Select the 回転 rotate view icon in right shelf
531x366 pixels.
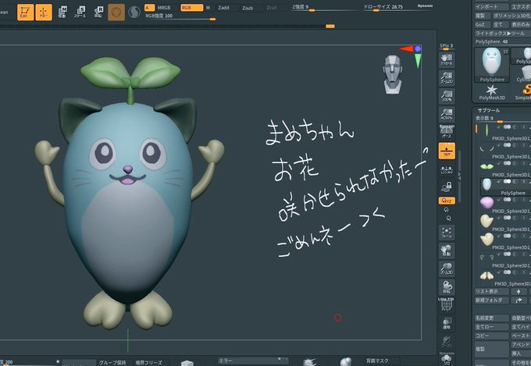pos(447,287)
